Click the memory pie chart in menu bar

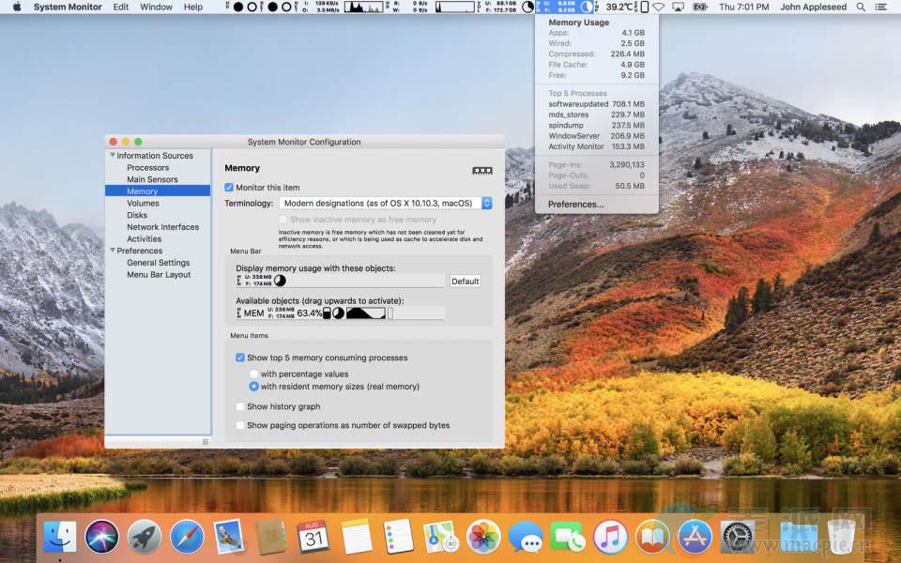pyautogui.click(x=587, y=7)
